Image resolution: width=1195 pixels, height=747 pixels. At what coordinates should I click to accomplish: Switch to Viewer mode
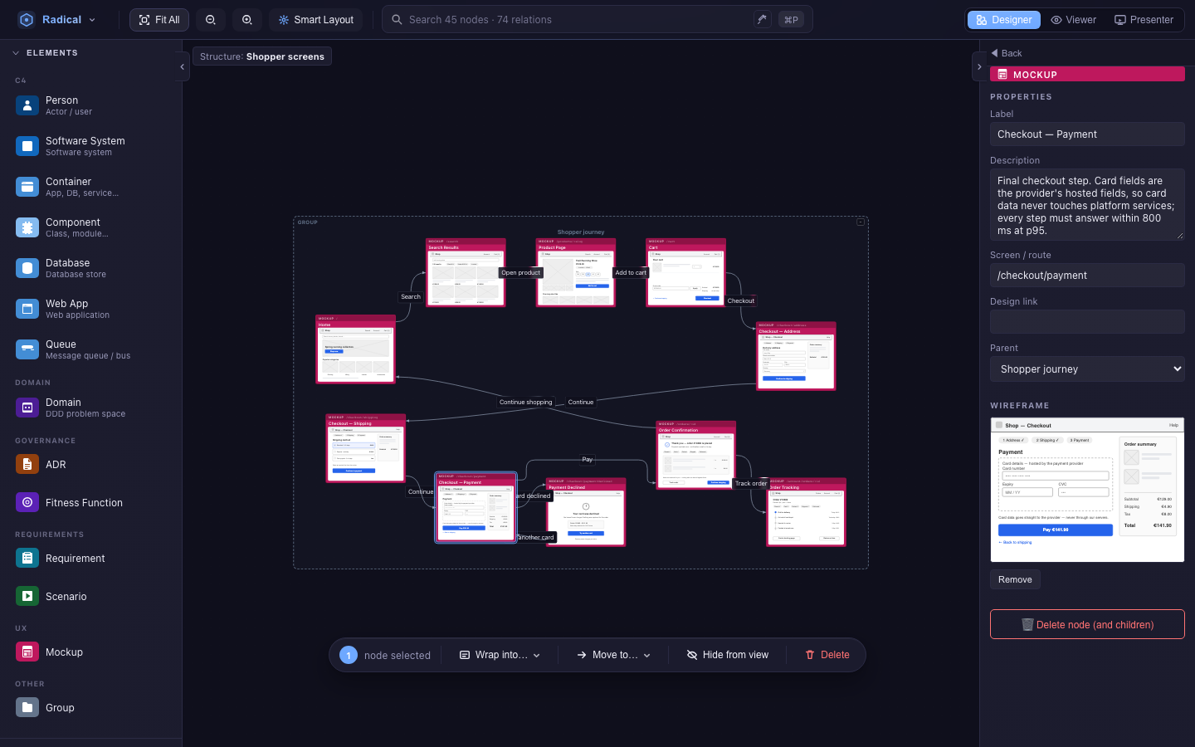point(1074,20)
